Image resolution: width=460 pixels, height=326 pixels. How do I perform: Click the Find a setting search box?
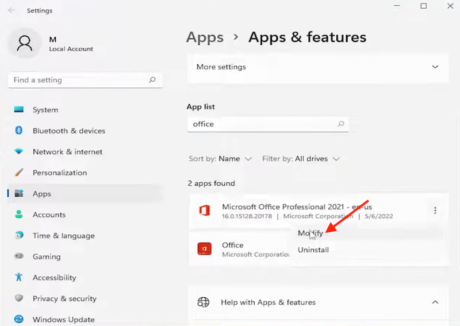(x=85, y=80)
